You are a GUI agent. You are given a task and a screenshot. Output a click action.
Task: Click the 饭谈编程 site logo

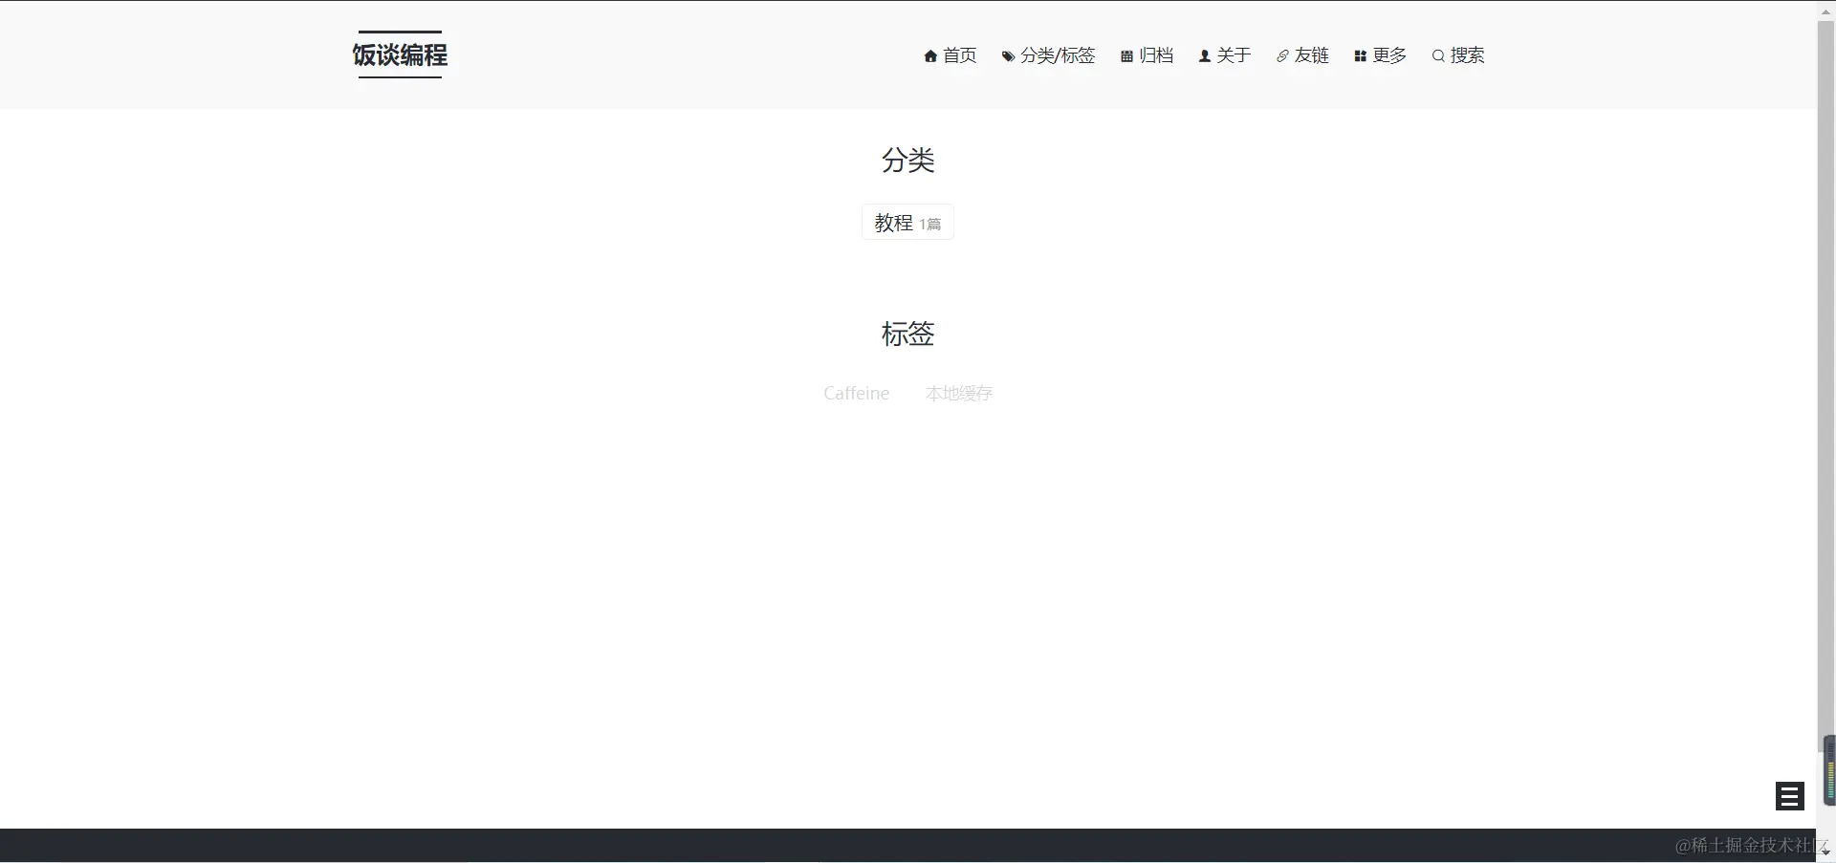click(x=400, y=54)
